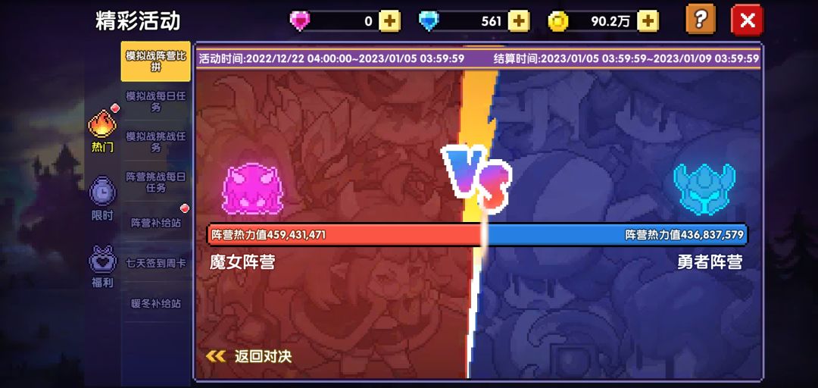The height and width of the screenshot is (388, 818).
Task: Click the red 魔女阵营 heat value bar
Action: pyautogui.click(x=345, y=235)
